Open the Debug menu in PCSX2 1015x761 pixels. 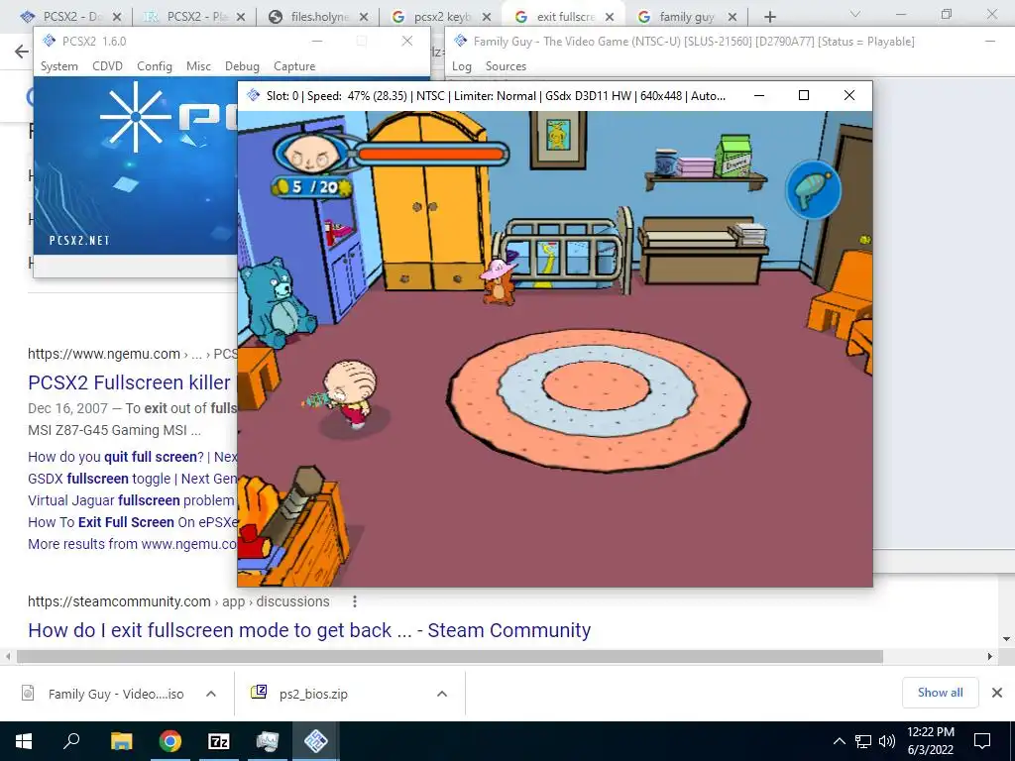[x=242, y=66]
